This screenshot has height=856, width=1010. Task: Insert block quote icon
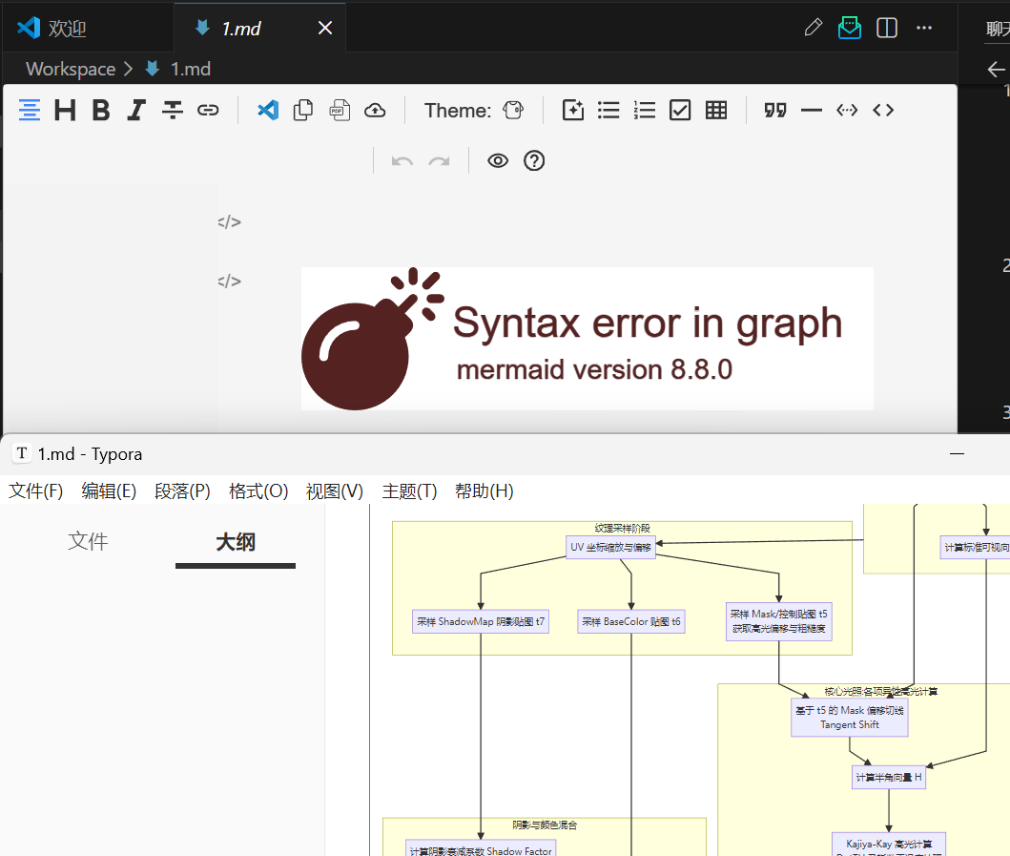[775, 111]
